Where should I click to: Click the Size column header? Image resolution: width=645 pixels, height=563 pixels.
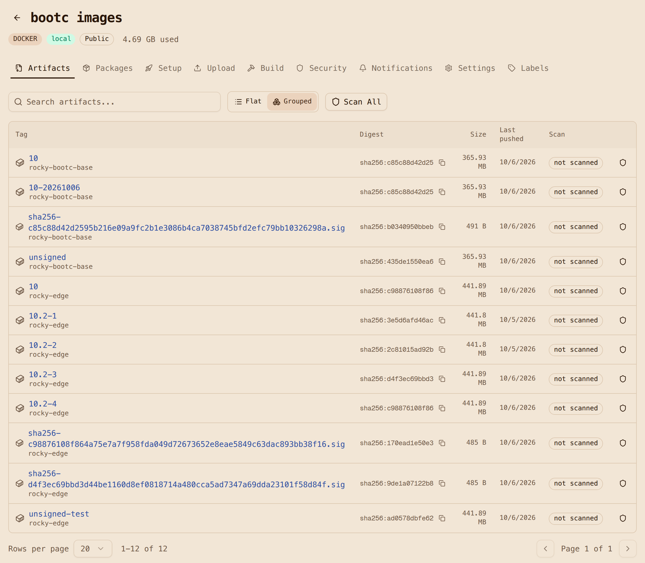point(478,134)
